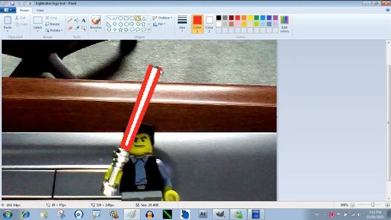Open the Customize Quick Access Toolbar arrow
This screenshot has height=220, width=391.
[x=30, y=4]
